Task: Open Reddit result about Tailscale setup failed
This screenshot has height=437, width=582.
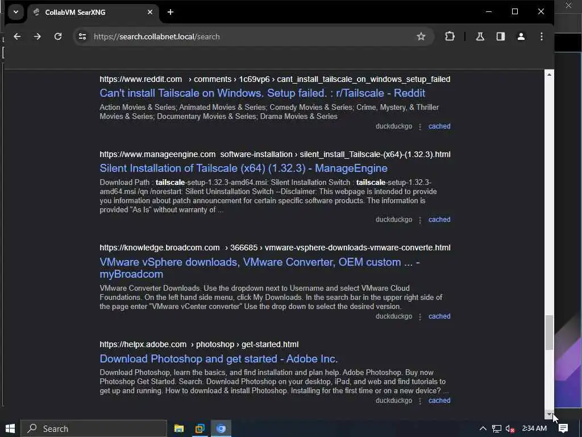Action: 262,93
